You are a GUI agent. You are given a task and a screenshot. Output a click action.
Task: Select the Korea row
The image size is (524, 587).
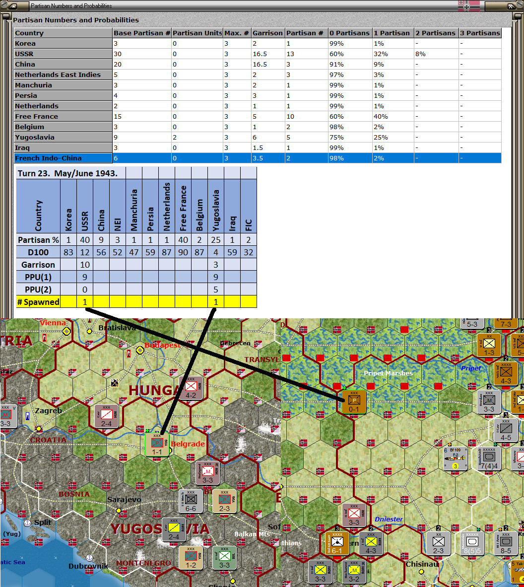pos(258,43)
